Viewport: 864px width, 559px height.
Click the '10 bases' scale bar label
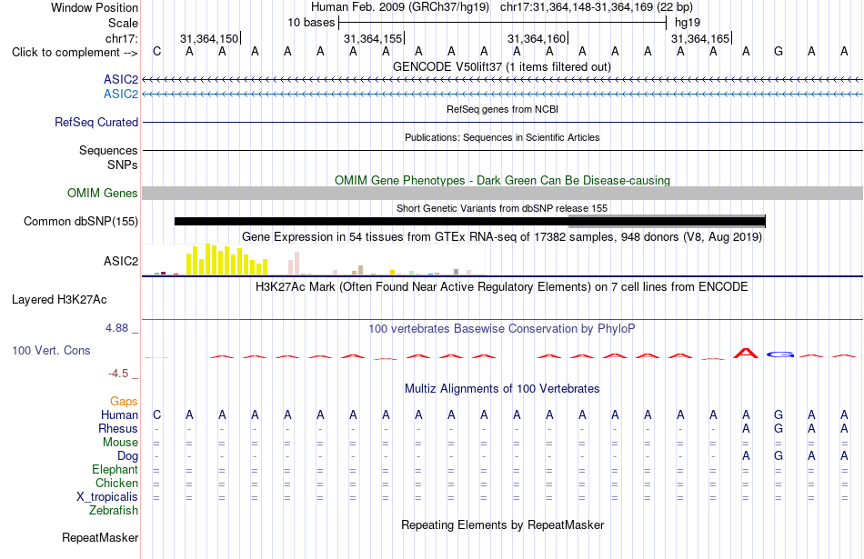(x=311, y=23)
